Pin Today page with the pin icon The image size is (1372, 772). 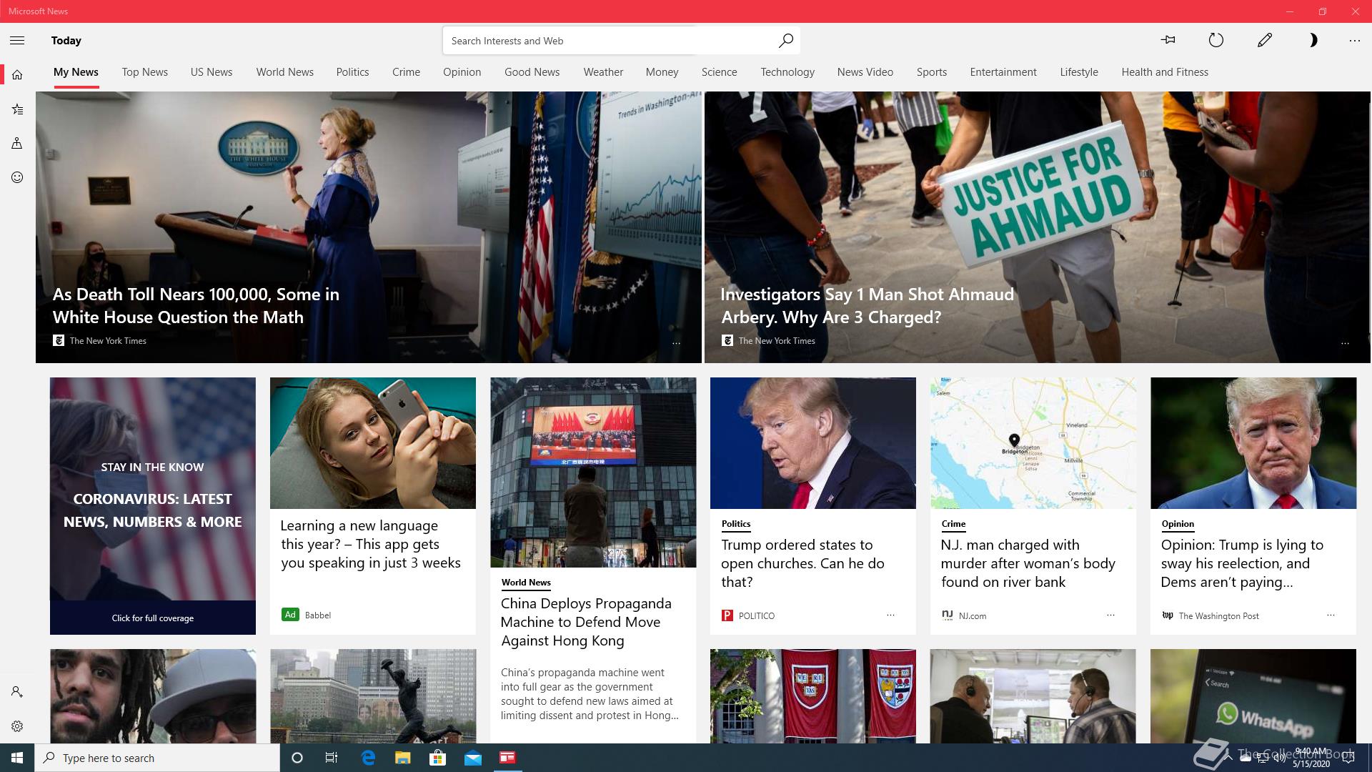pyautogui.click(x=1168, y=41)
